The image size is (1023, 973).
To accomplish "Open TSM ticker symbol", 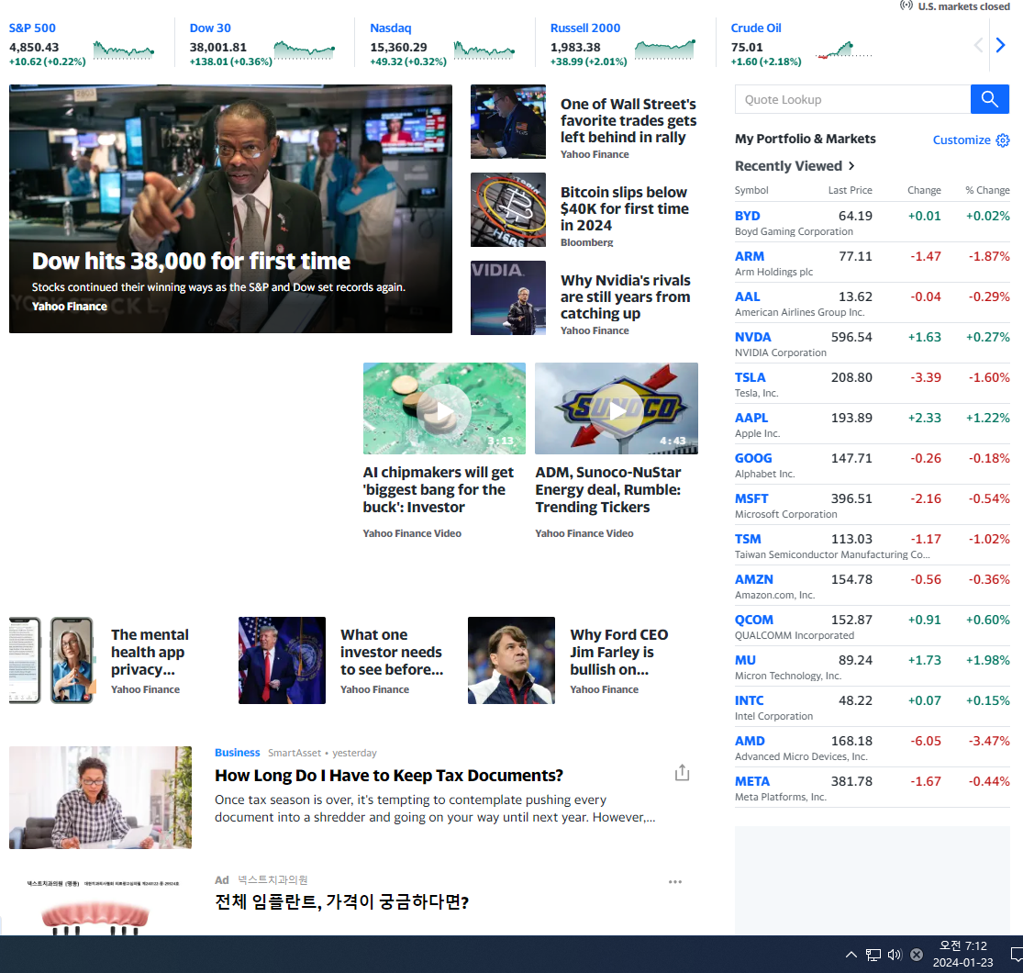I will 749,540.
